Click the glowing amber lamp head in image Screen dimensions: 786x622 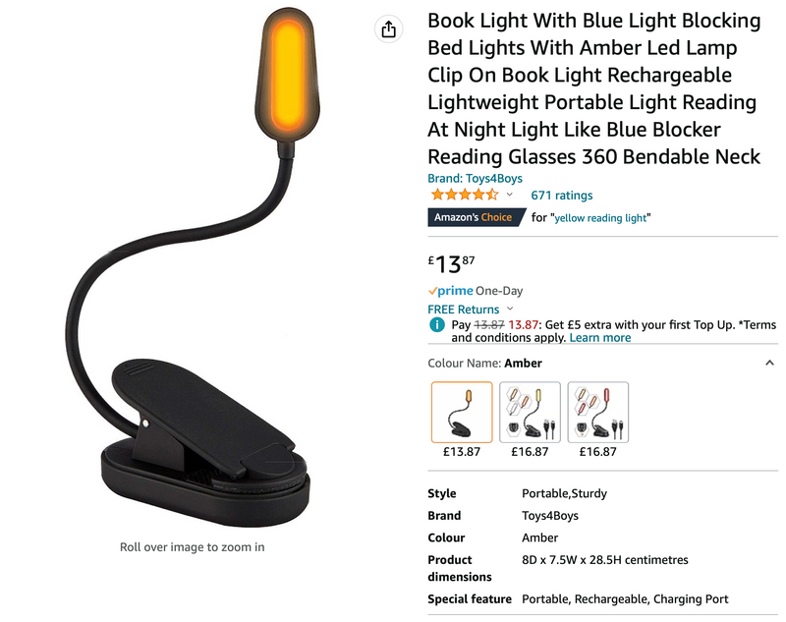287,74
